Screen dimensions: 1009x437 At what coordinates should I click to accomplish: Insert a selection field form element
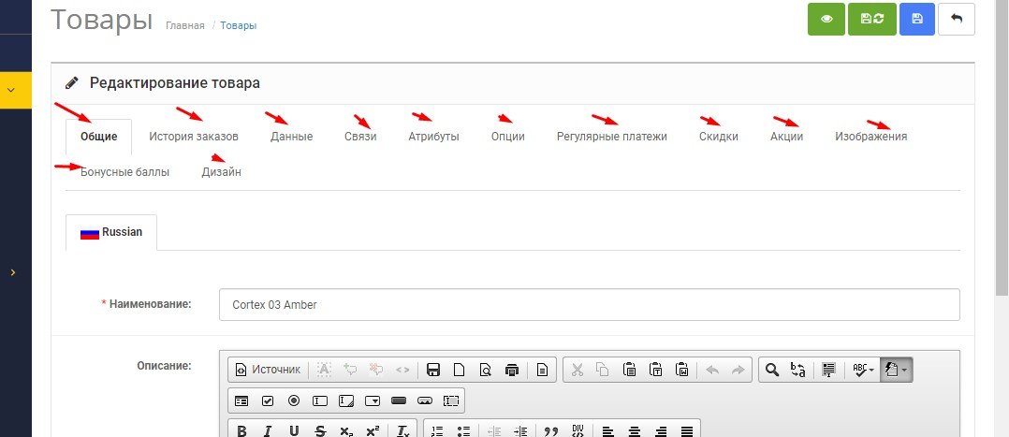tap(373, 401)
